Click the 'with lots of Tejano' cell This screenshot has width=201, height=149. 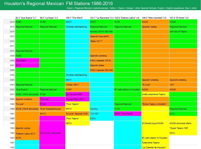click(183, 31)
